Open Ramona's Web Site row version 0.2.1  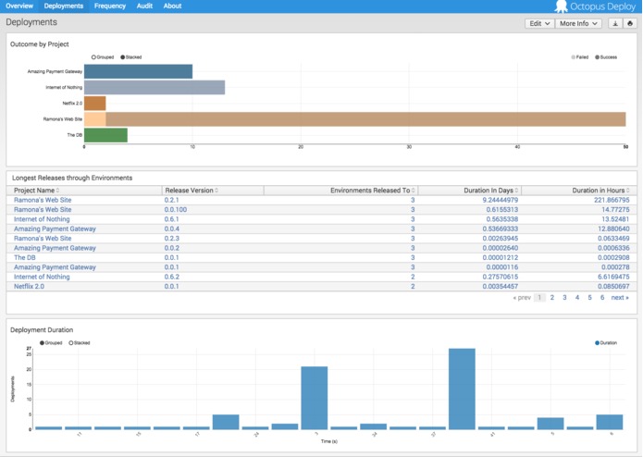[x=43, y=200]
